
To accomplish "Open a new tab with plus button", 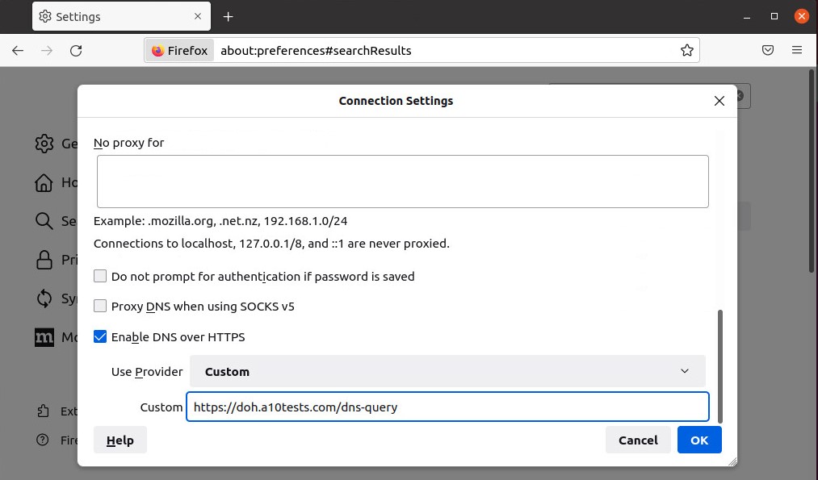I will (228, 17).
